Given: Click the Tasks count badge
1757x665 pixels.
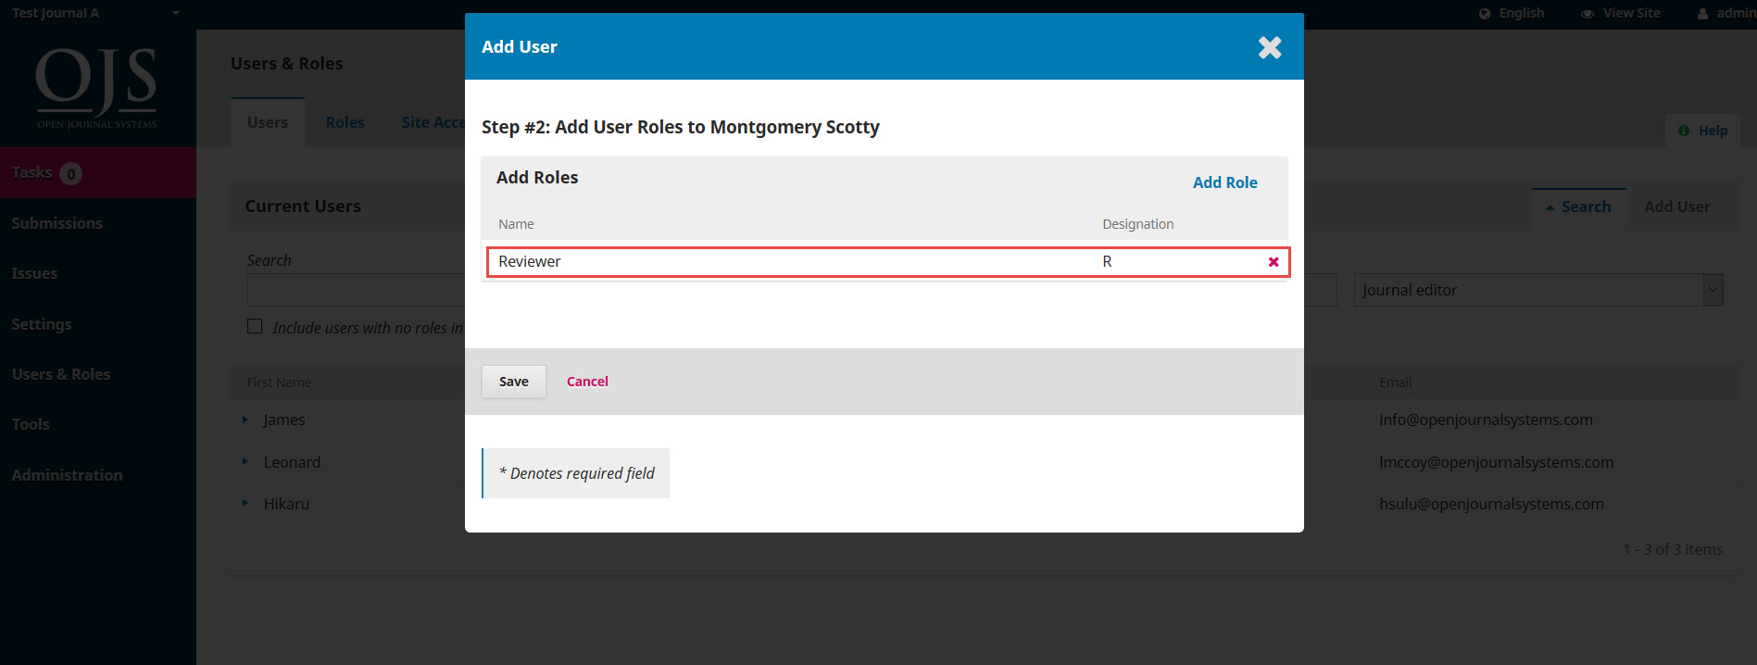Looking at the screenshot, I should point(71,173).
